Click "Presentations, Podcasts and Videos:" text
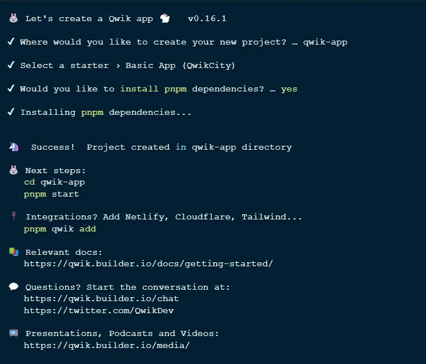This screenshot has height=364, width=426. [122, 334]
